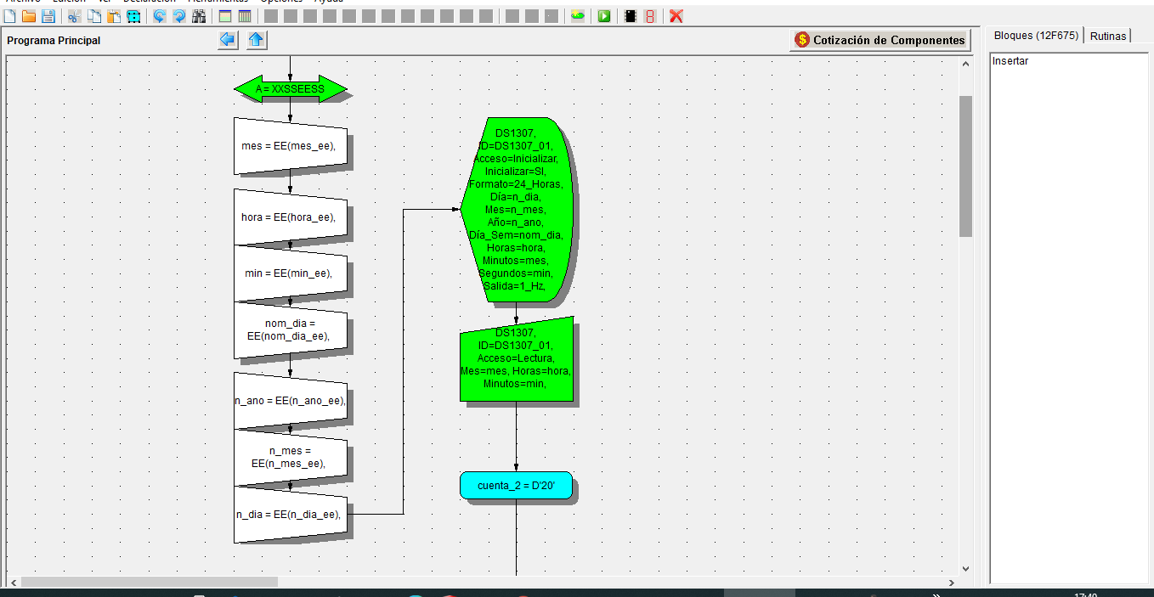The image size is (1154, 597).
Task: Select the nom_dia = EE(nom_dia_ee) block
Action: coord(291,330)
